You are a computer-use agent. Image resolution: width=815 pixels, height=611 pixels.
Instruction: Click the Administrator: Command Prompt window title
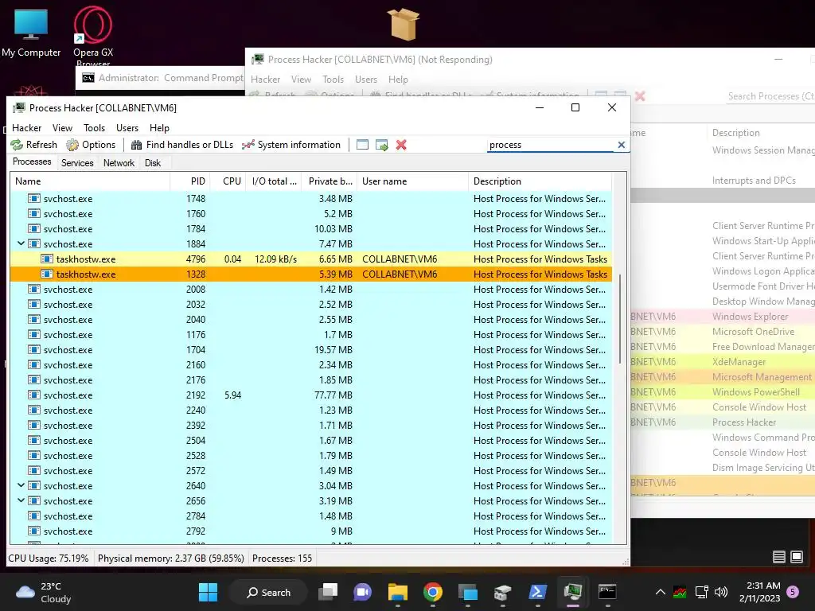(x=171, y=78)
